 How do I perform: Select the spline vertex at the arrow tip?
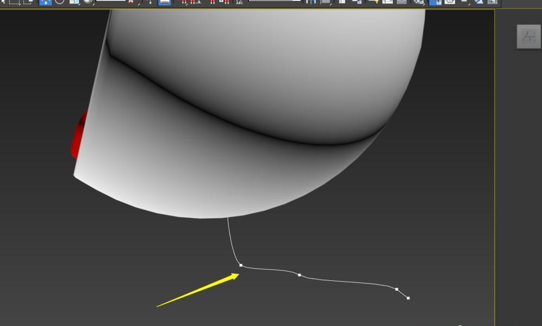(x=241, y=265)
